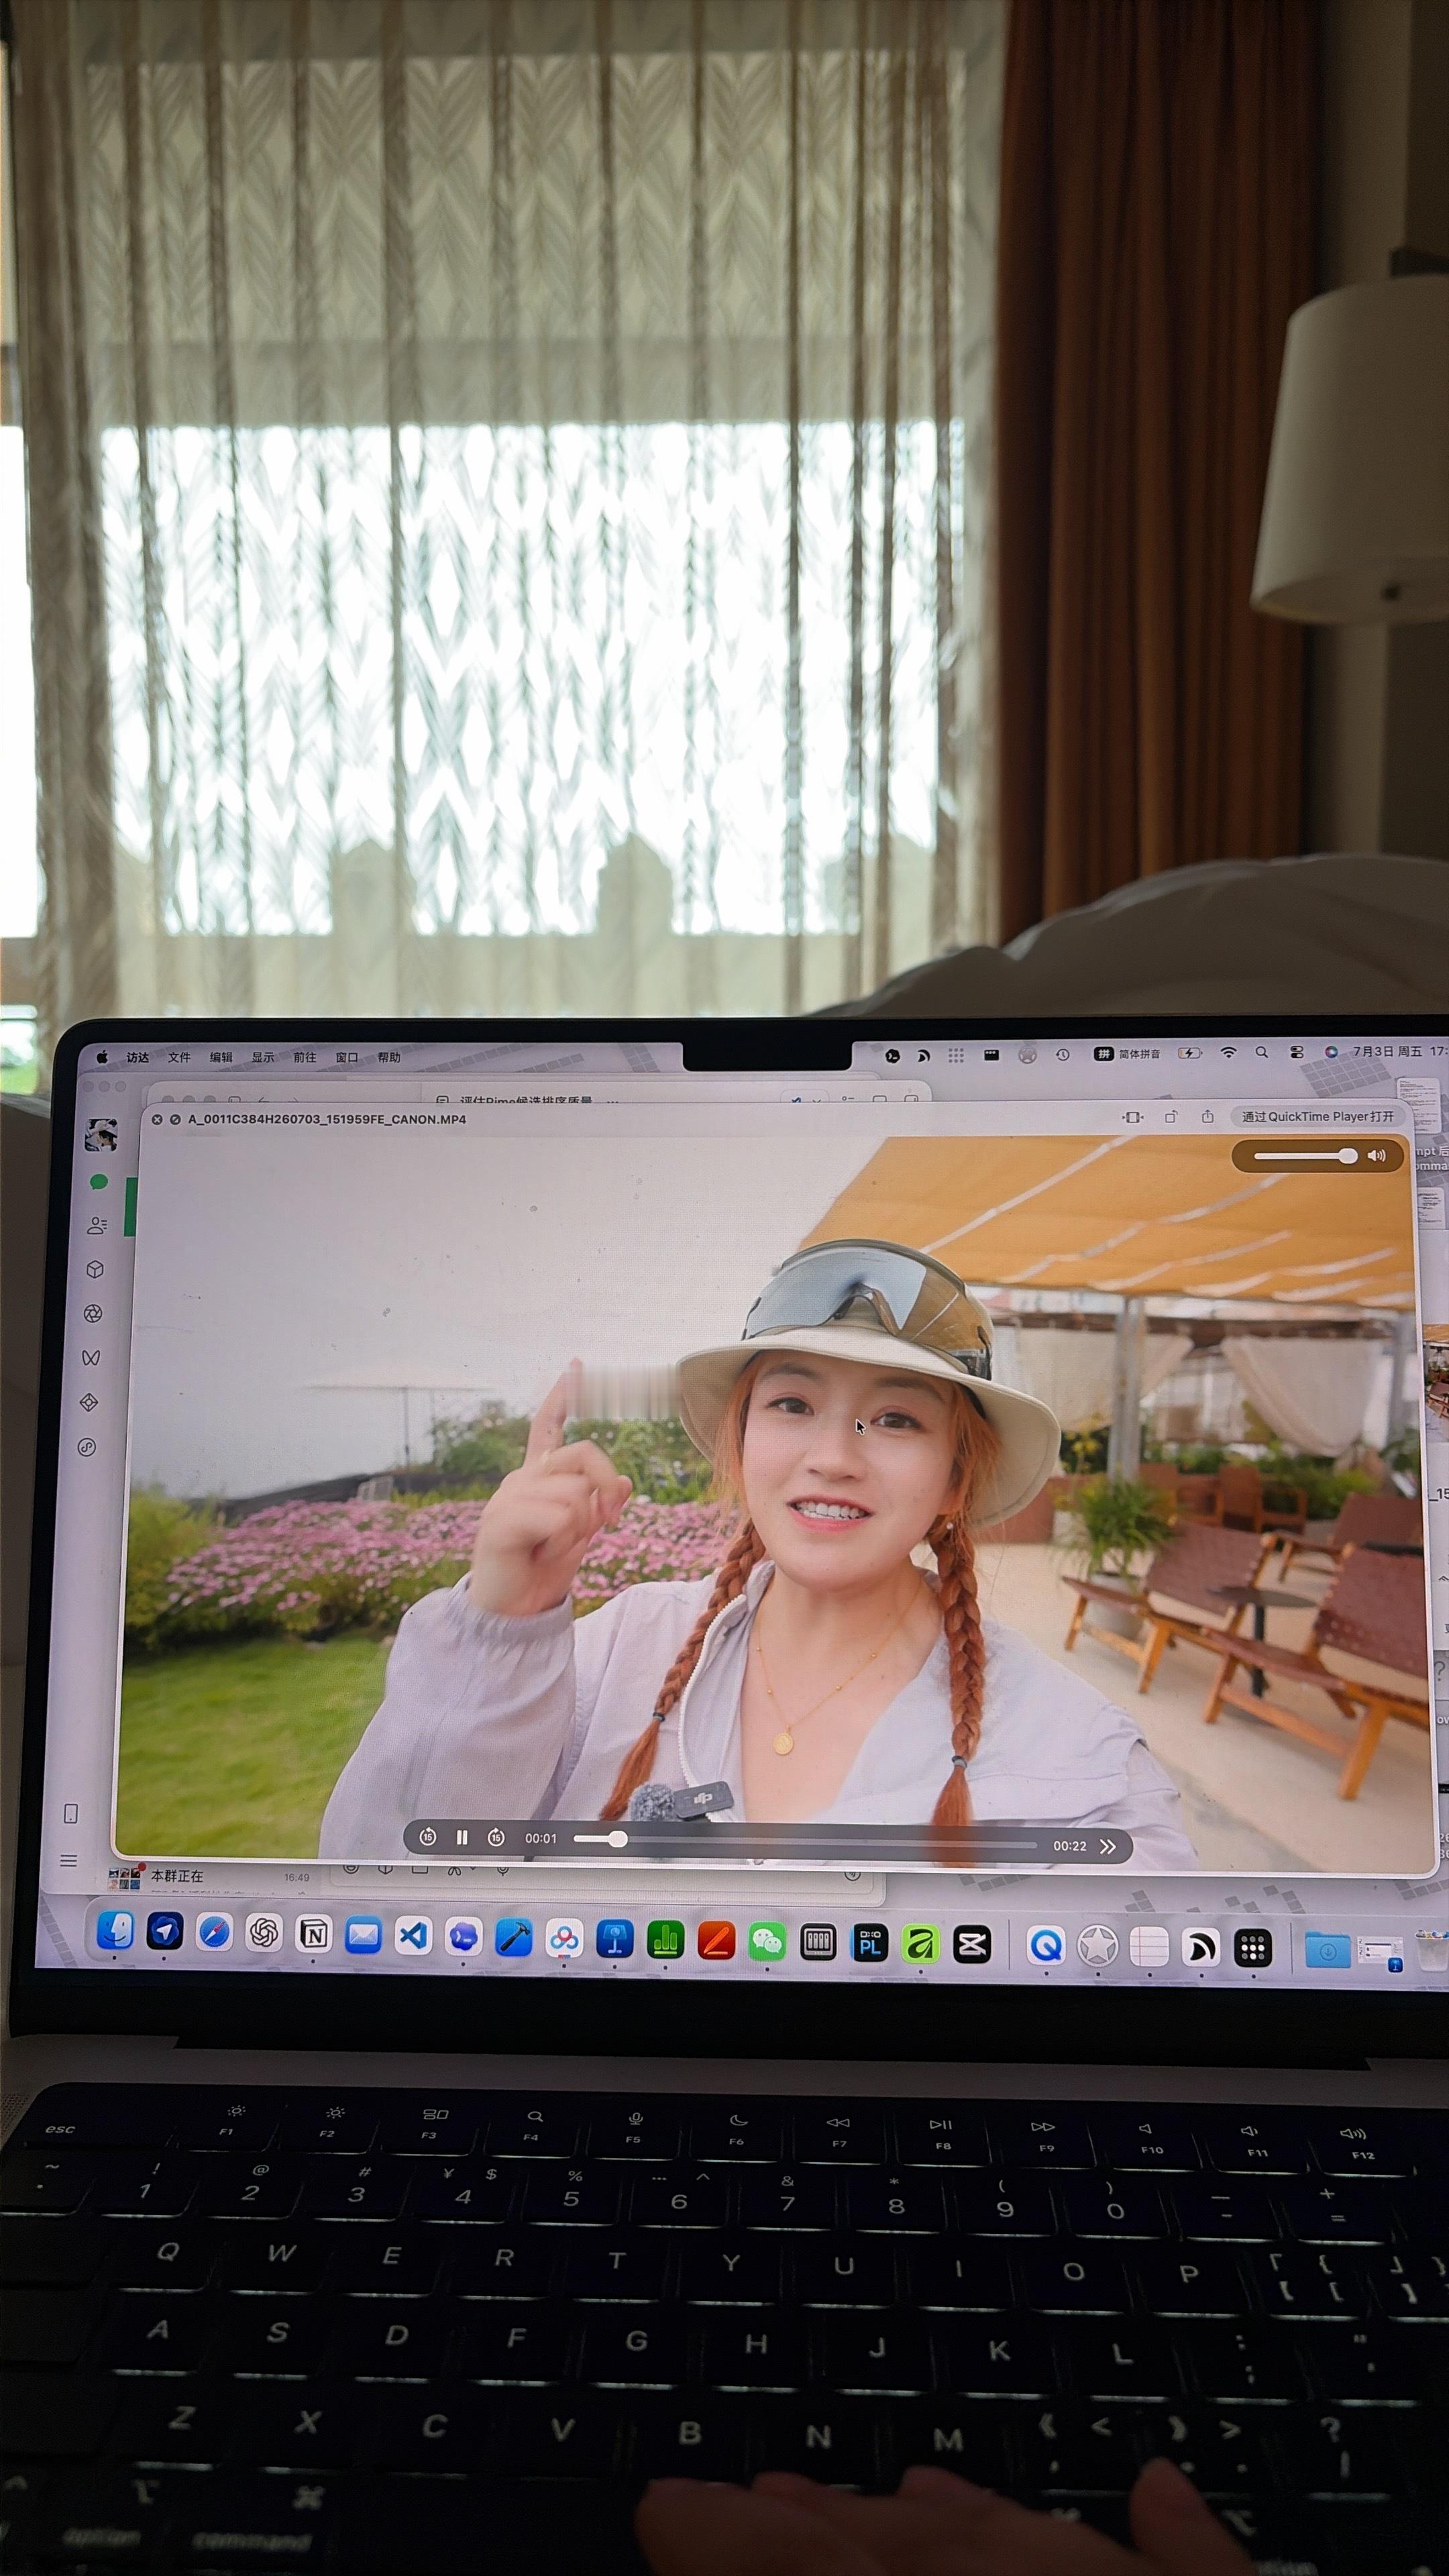The height and width of the screenshot is (2576, 1449).
Task: Switch input method via 简体拼音
Action: click(x=1128, y=1054)
